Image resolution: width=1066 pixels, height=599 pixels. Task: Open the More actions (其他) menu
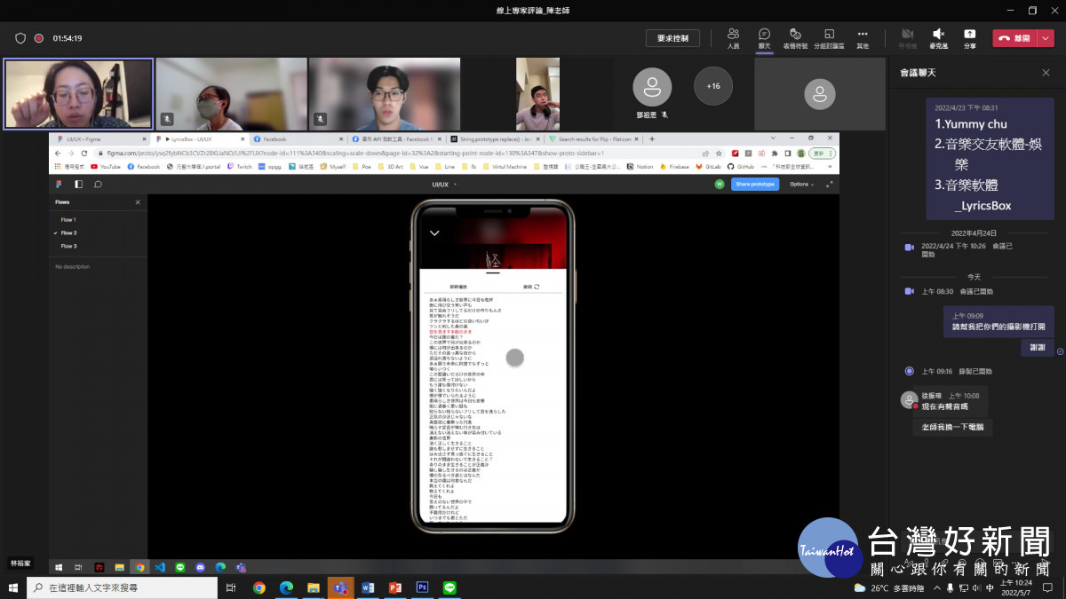click(x=862, y=37)
